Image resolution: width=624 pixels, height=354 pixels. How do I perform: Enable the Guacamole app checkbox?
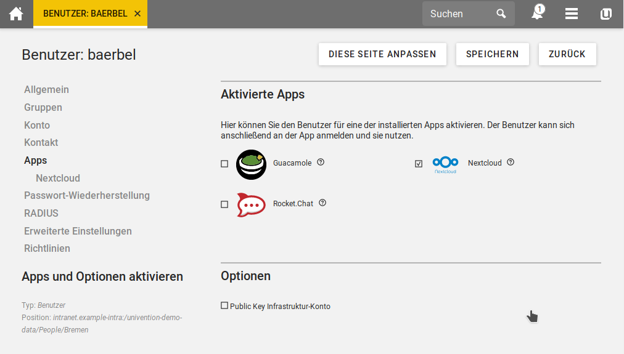(x=224, y=164)
